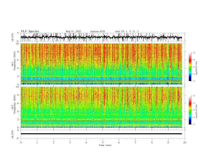Click time axis tick label "1"
Image resolution: width=208 pixels, height=160 pixels.
pos(37,142)
